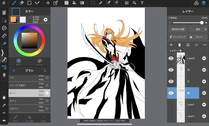Open color panel settings gear

(45, 20)
